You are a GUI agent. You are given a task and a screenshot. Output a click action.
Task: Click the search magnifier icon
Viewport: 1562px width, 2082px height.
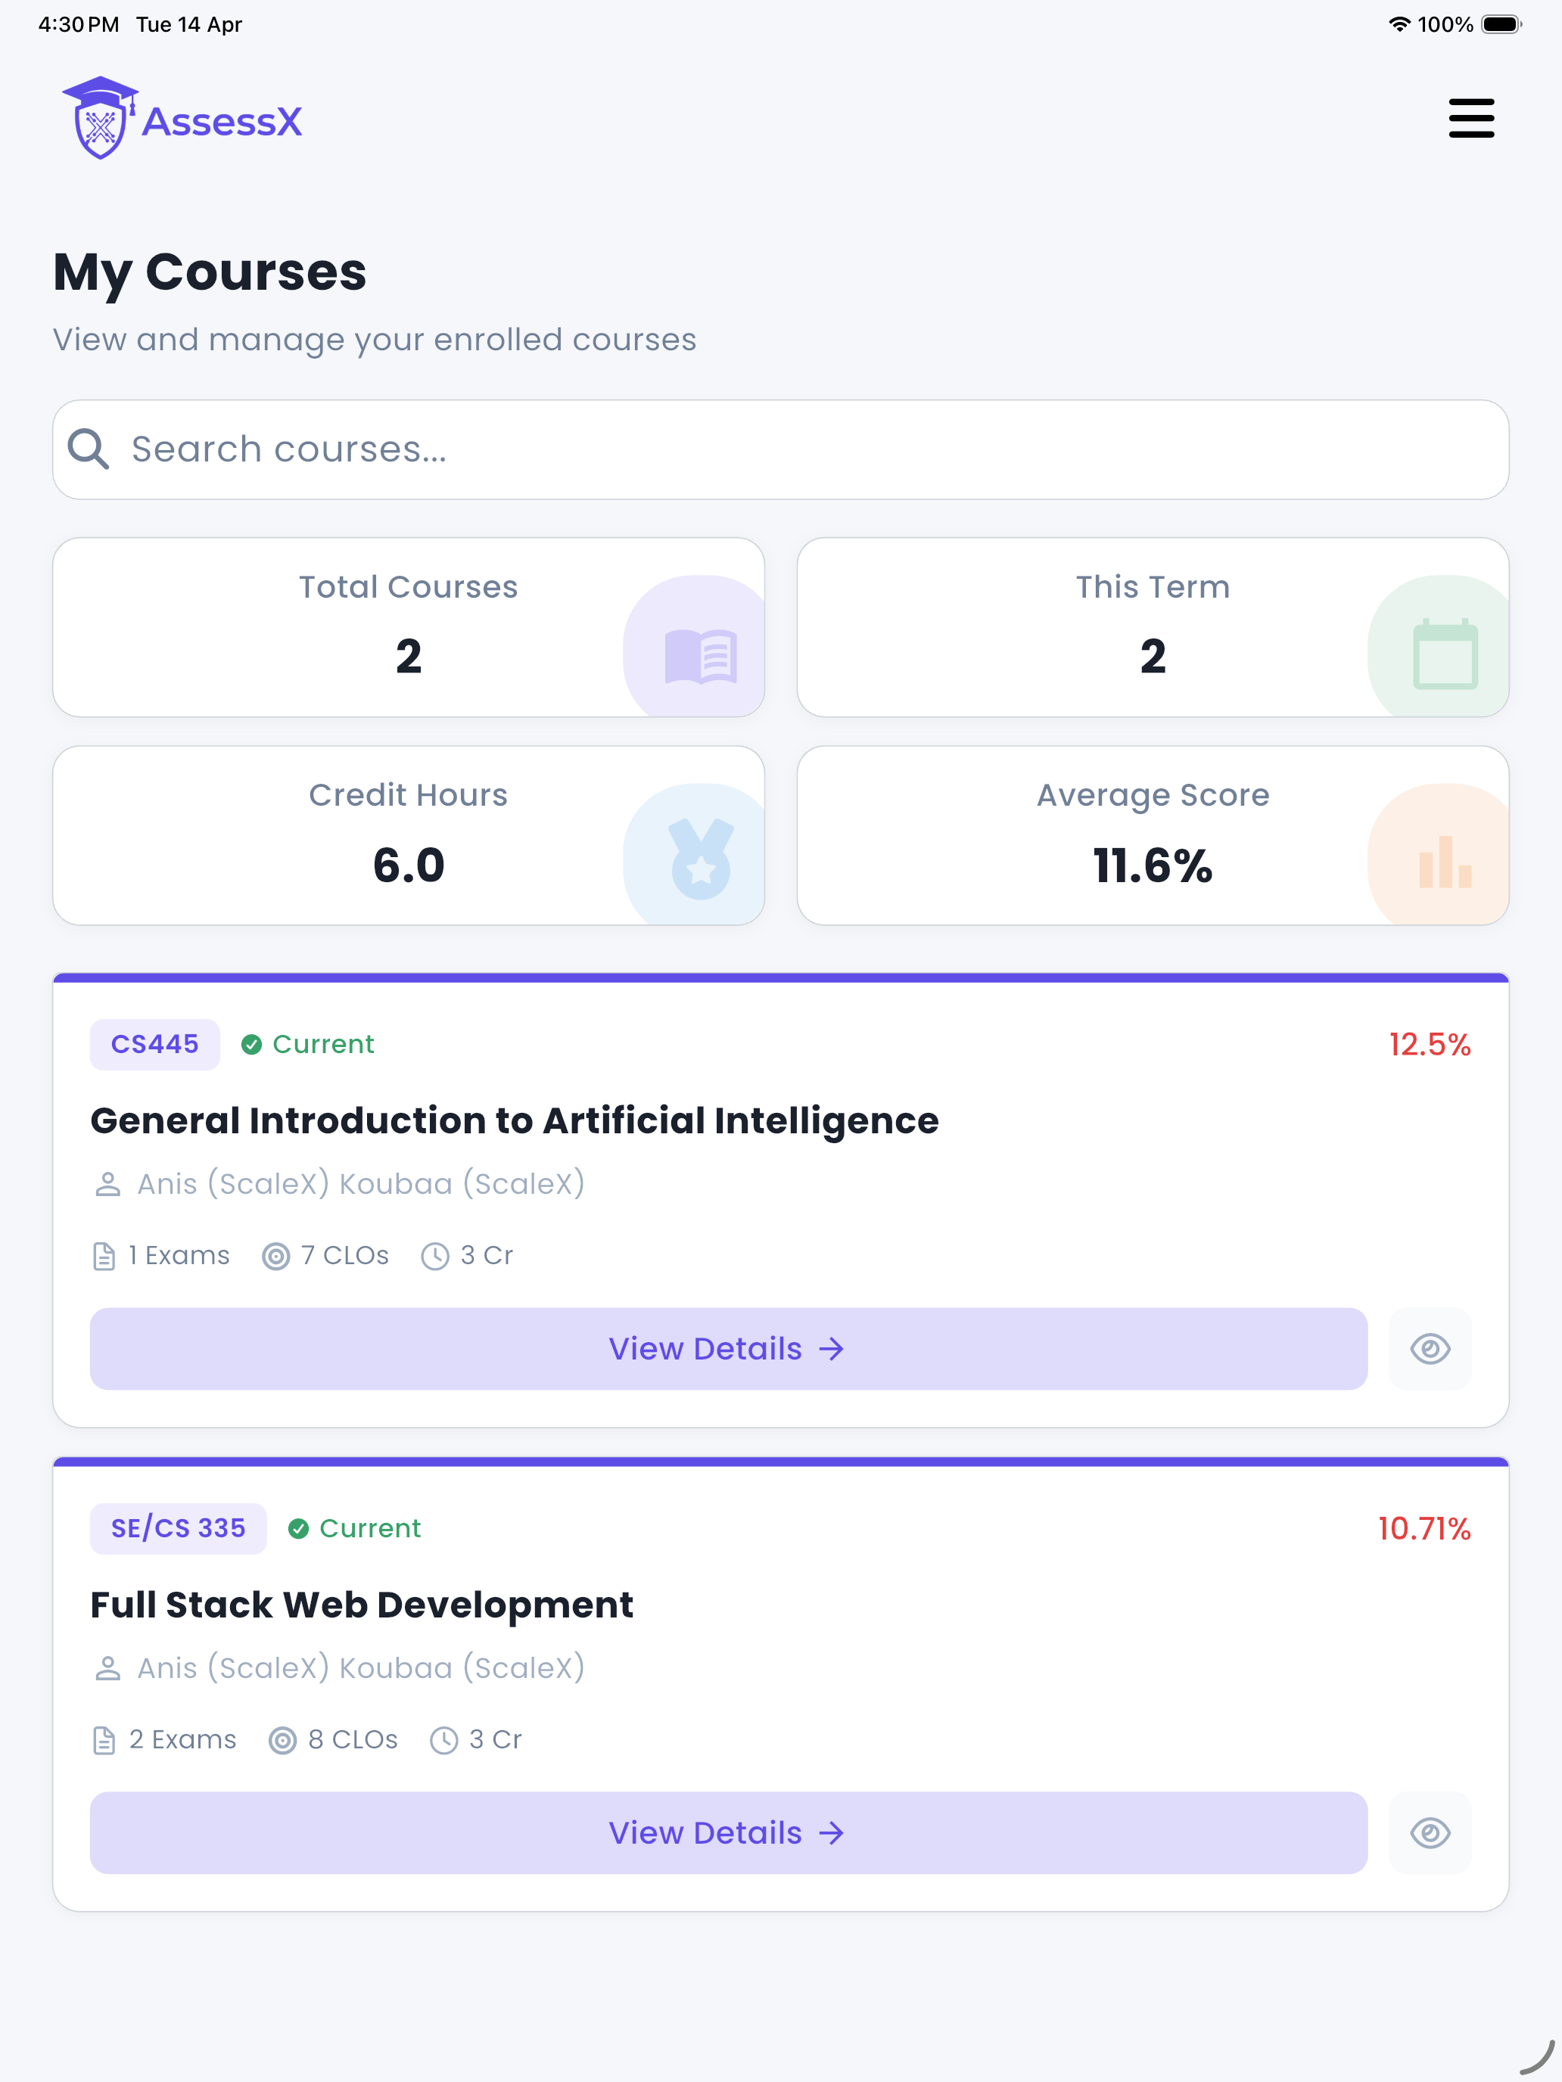point(89,449)
